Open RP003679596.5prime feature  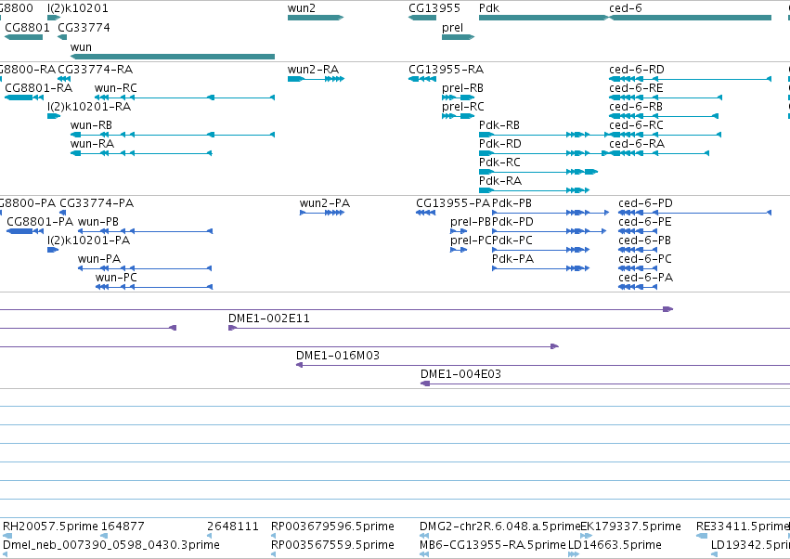(332, 526)
